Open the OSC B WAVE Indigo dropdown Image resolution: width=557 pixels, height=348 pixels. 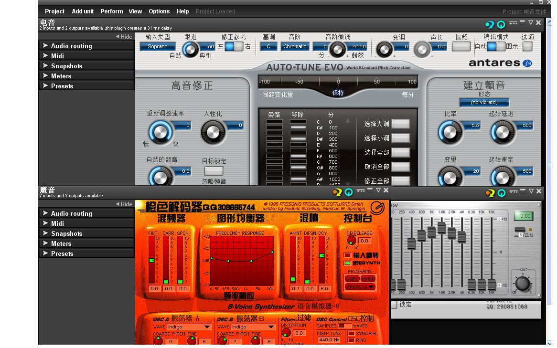[253, 327]
